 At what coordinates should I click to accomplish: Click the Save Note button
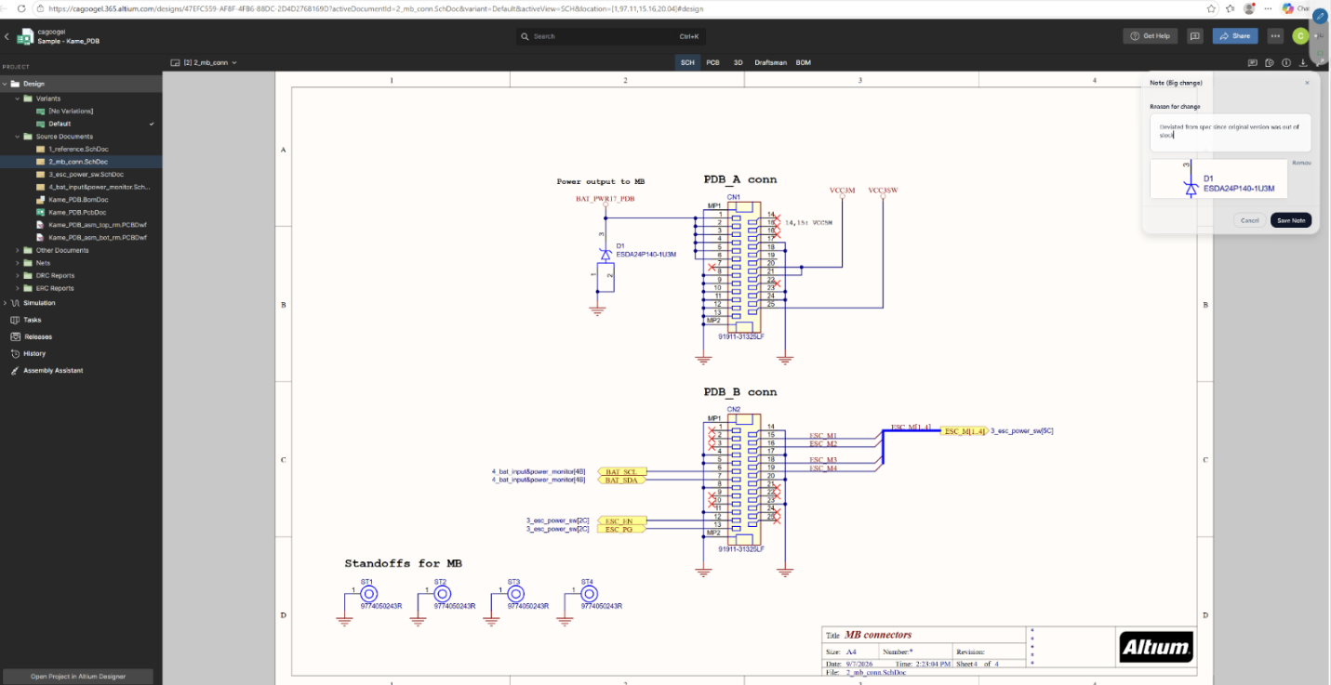[1291, 220]
